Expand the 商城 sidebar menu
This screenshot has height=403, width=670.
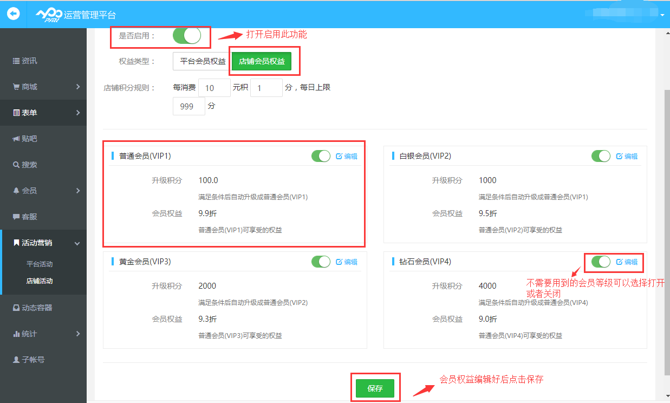(x=43, y=87)
